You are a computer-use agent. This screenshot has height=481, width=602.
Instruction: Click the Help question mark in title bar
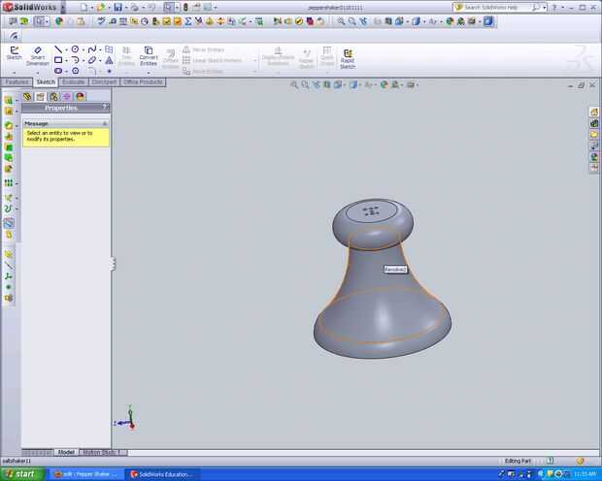point(554,8)
